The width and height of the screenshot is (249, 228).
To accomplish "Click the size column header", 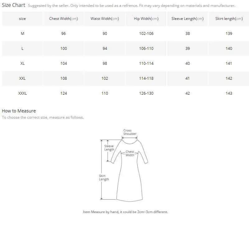I will pos(22,19).
